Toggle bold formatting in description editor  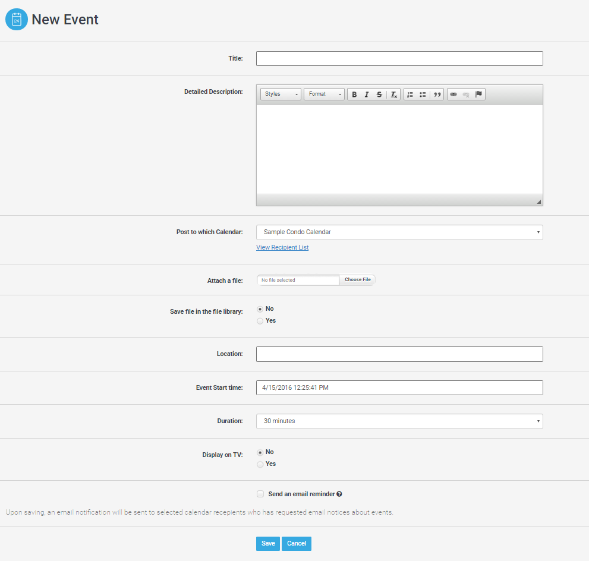[x=354, y=94]
